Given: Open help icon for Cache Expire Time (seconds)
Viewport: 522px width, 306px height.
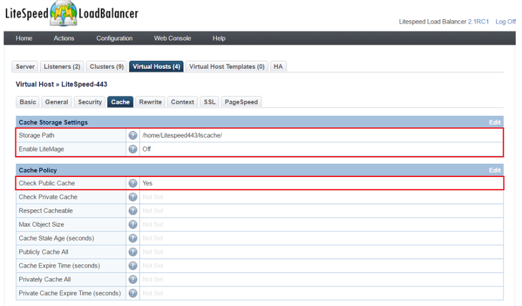Looking at the screenshot, I should click(x=133, y=266).
